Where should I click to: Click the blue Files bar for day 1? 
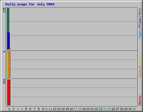click(x=9, y=41)
